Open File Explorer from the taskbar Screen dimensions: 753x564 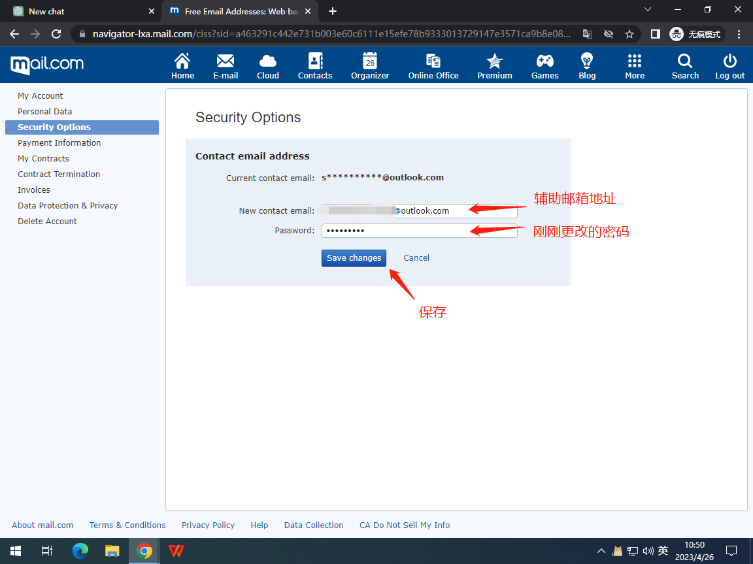point(112,551)
